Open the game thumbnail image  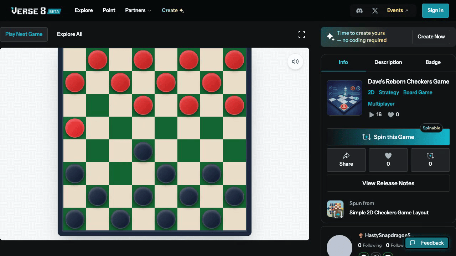pos(344,98)
